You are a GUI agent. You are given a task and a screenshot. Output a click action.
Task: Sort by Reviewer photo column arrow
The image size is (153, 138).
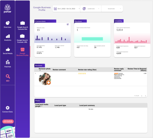point(40,70)
